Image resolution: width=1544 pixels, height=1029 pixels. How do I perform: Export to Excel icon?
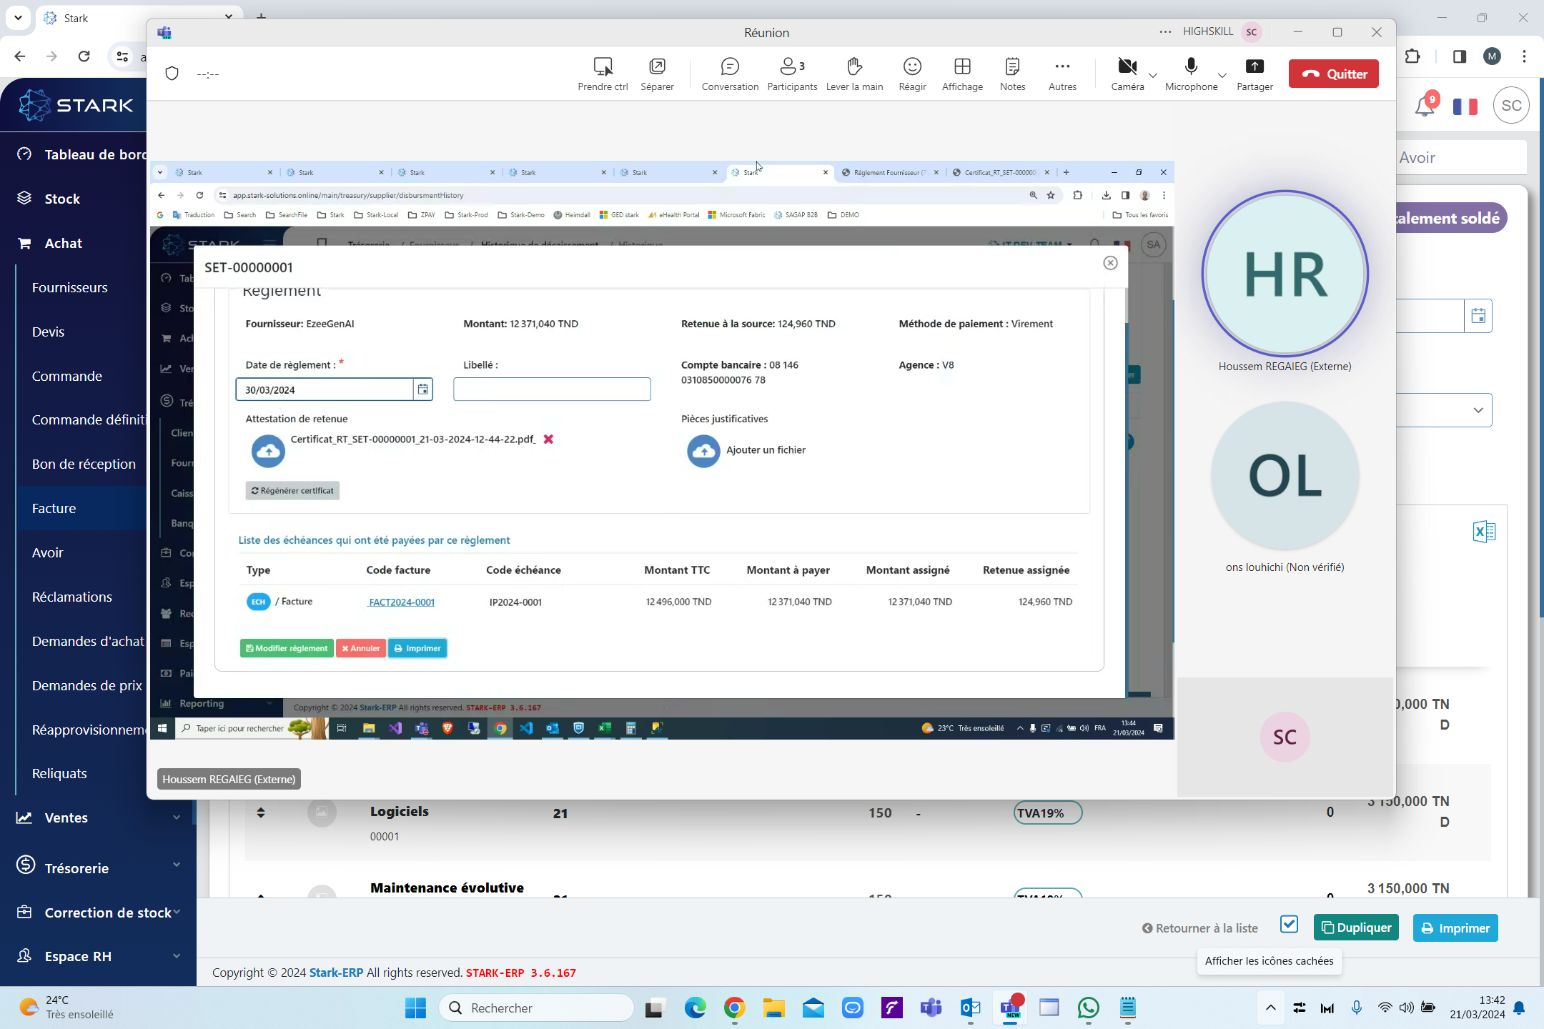pos(1484,531)
